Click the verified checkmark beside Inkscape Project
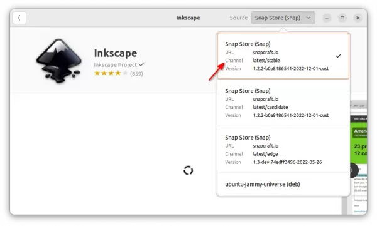 141,64
